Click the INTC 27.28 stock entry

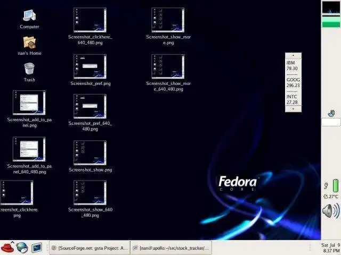coord(292,99)
